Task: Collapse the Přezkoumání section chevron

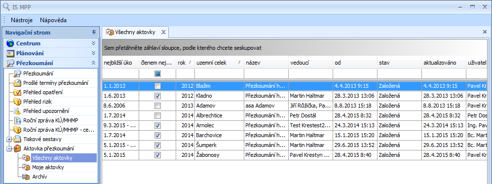Action: point(93,63)
